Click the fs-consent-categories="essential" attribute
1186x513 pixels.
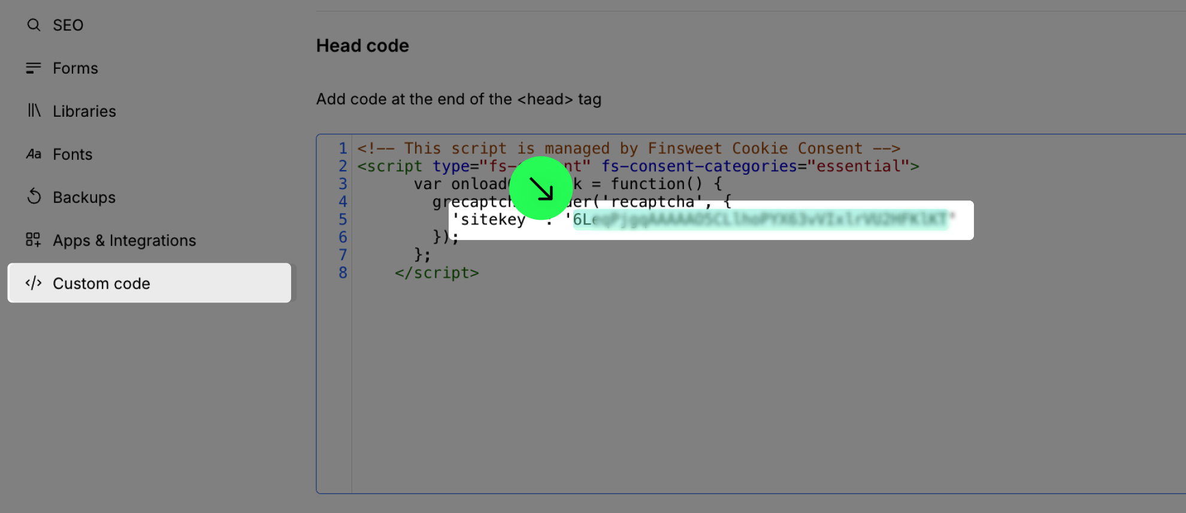pyautogui.click(x=755, y=166)
